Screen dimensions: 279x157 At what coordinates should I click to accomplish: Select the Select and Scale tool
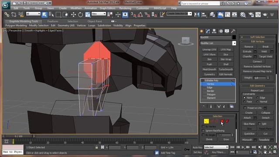coord(88,14)
